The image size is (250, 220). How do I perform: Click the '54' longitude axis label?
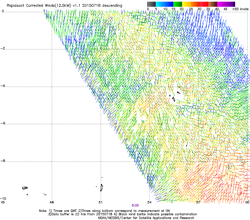click(149, 202)
